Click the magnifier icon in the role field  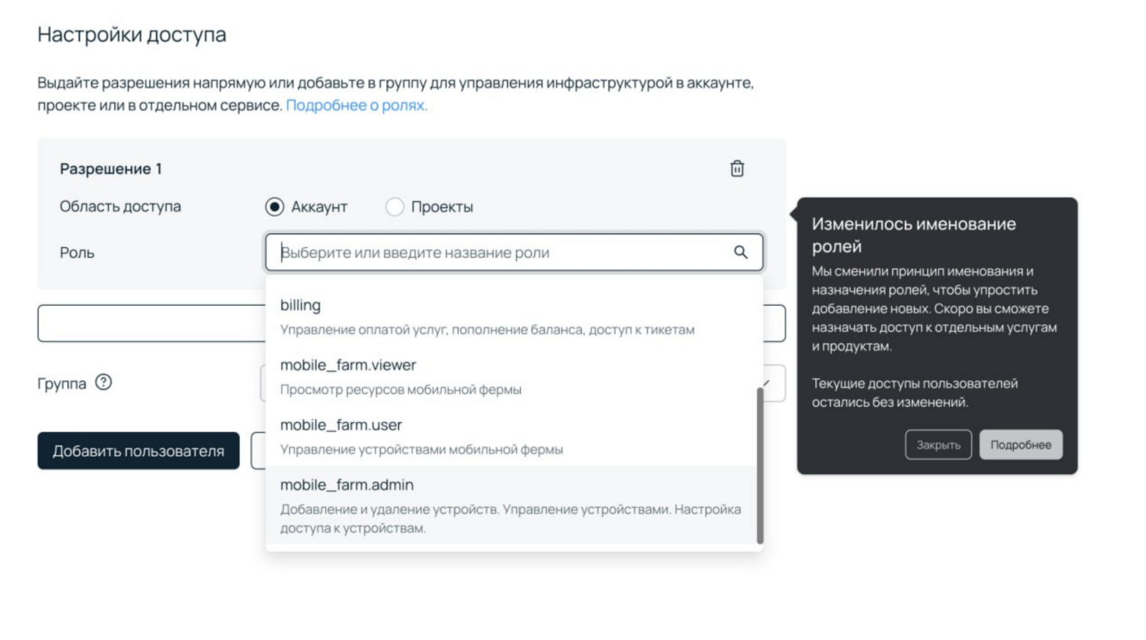pos(741,252)
